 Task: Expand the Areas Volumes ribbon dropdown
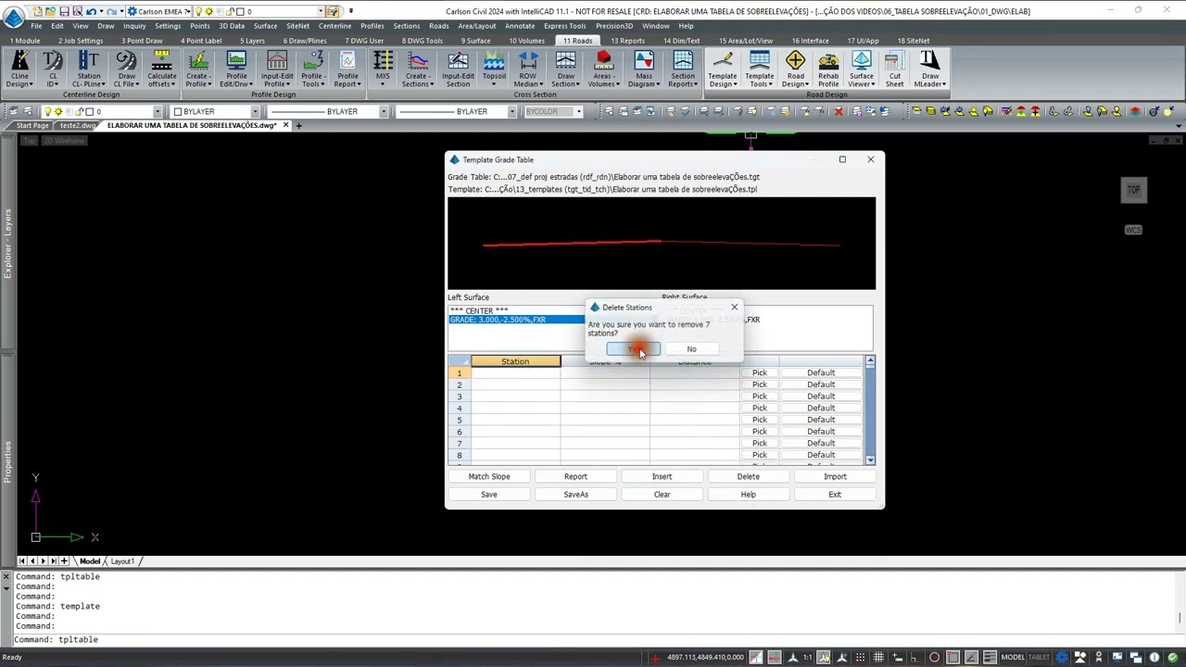tap(603, 84)
